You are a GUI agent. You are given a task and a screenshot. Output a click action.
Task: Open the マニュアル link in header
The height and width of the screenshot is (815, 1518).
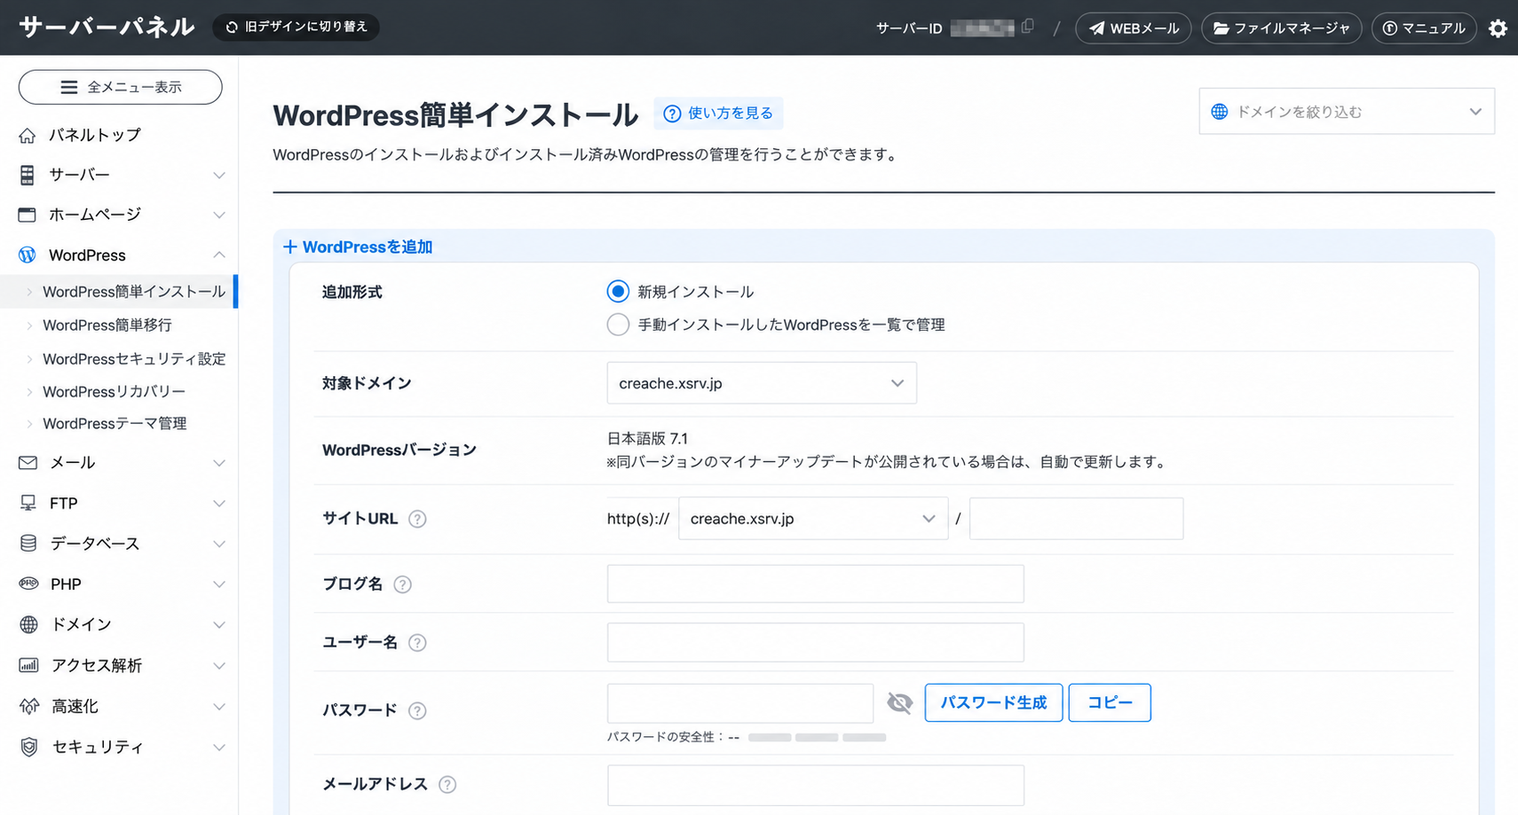pos(1424,28)
